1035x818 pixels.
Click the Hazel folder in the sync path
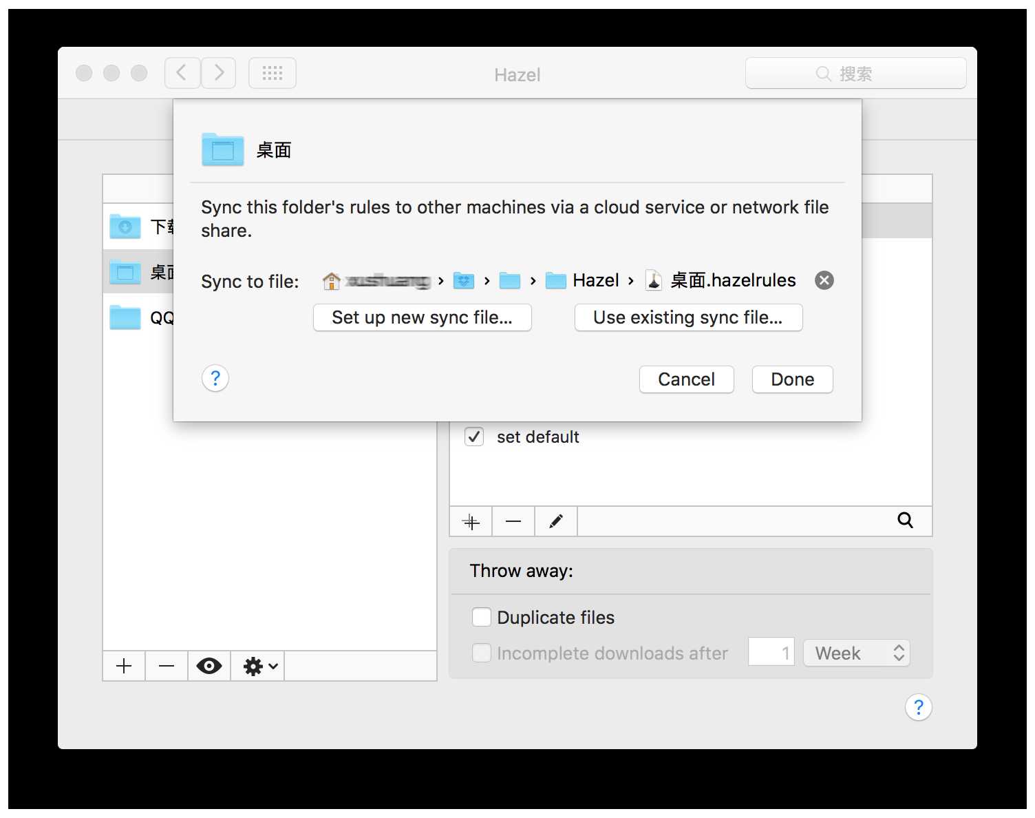pos(582,281)
